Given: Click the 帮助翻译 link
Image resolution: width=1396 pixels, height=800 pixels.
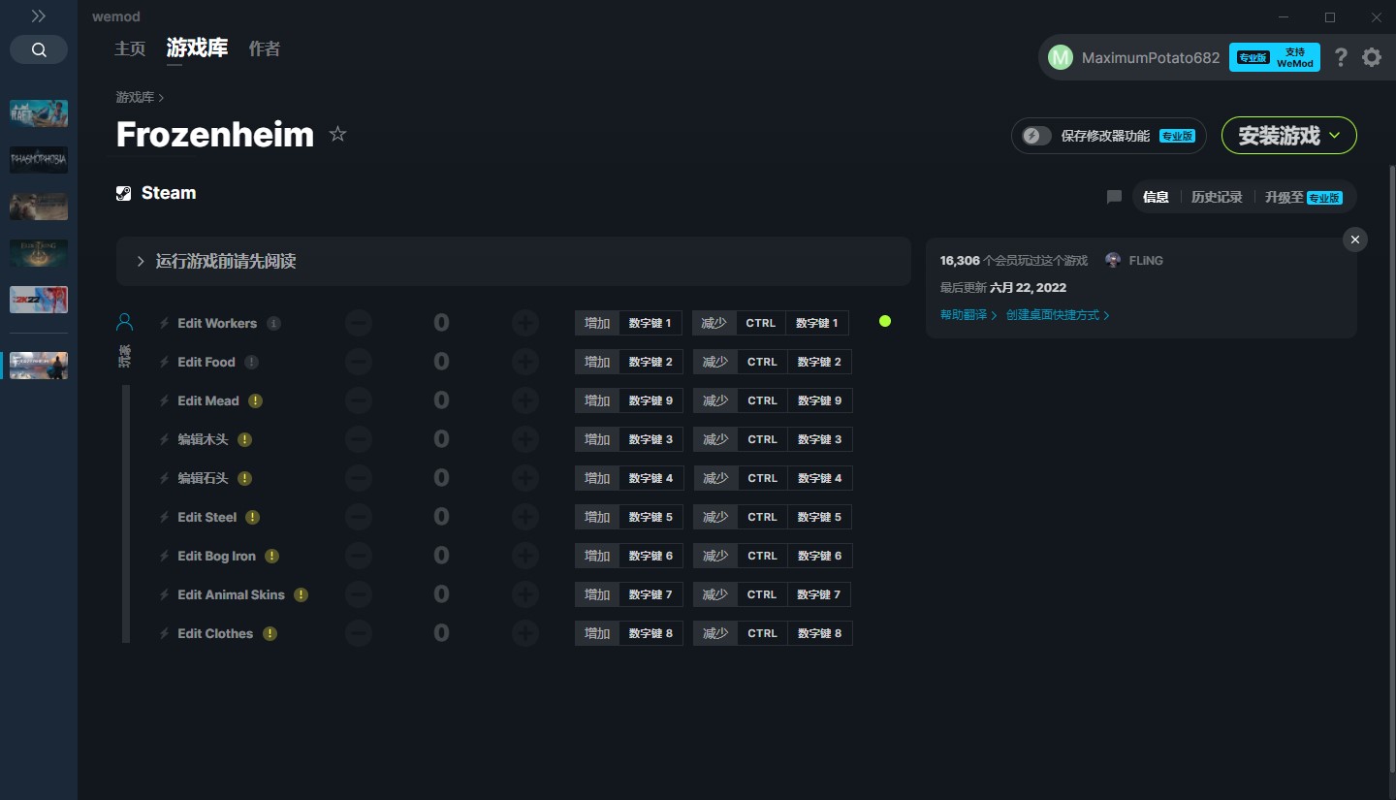Looking at the screenshot, I should tap(968, 315).
